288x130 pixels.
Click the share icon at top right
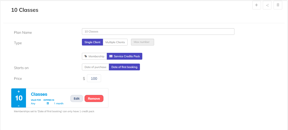(267, 5)
